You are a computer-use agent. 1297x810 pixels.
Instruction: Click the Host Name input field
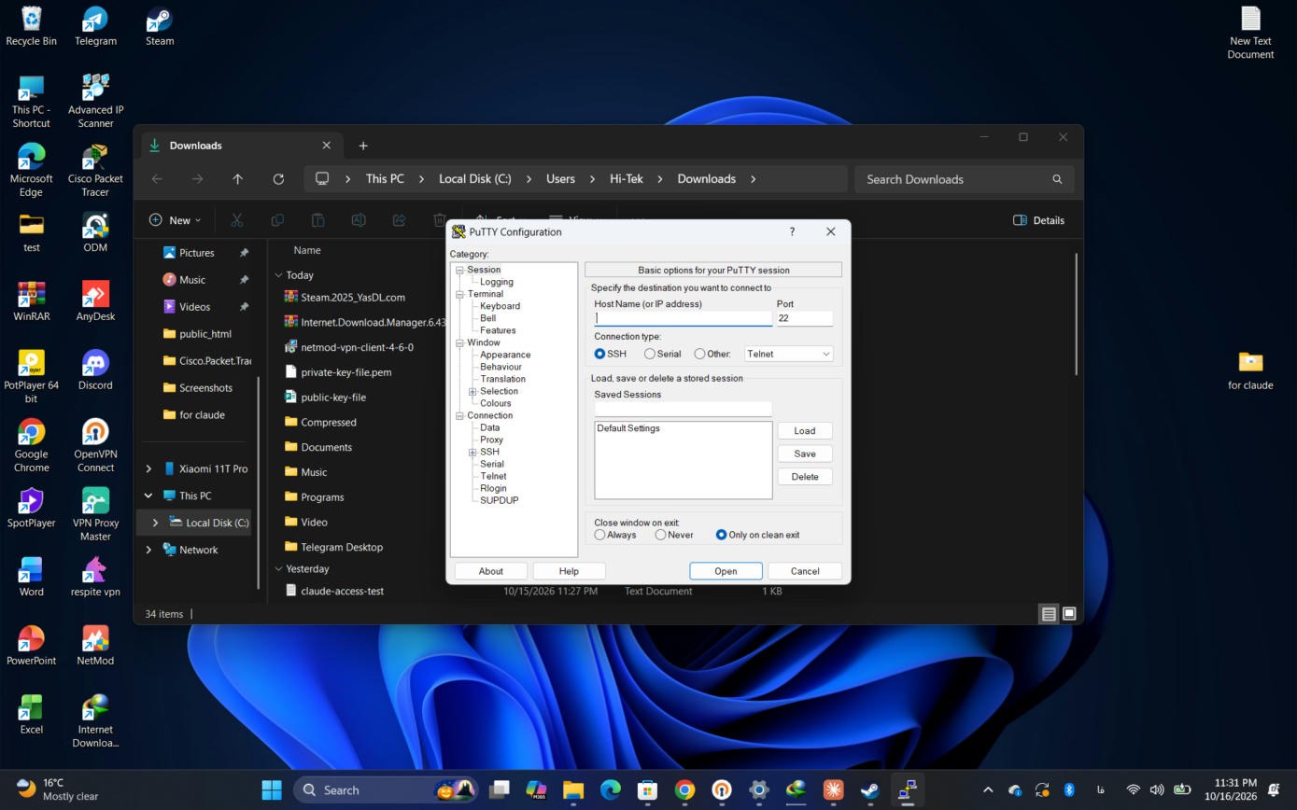click(684, 318)
